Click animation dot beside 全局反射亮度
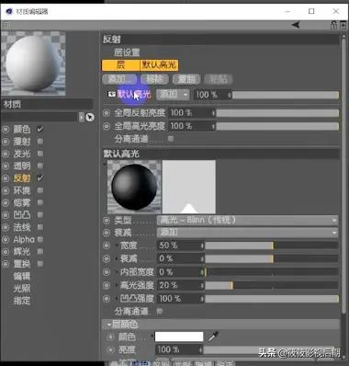This screenshot has height=366, width=349. tap(107, 113)
